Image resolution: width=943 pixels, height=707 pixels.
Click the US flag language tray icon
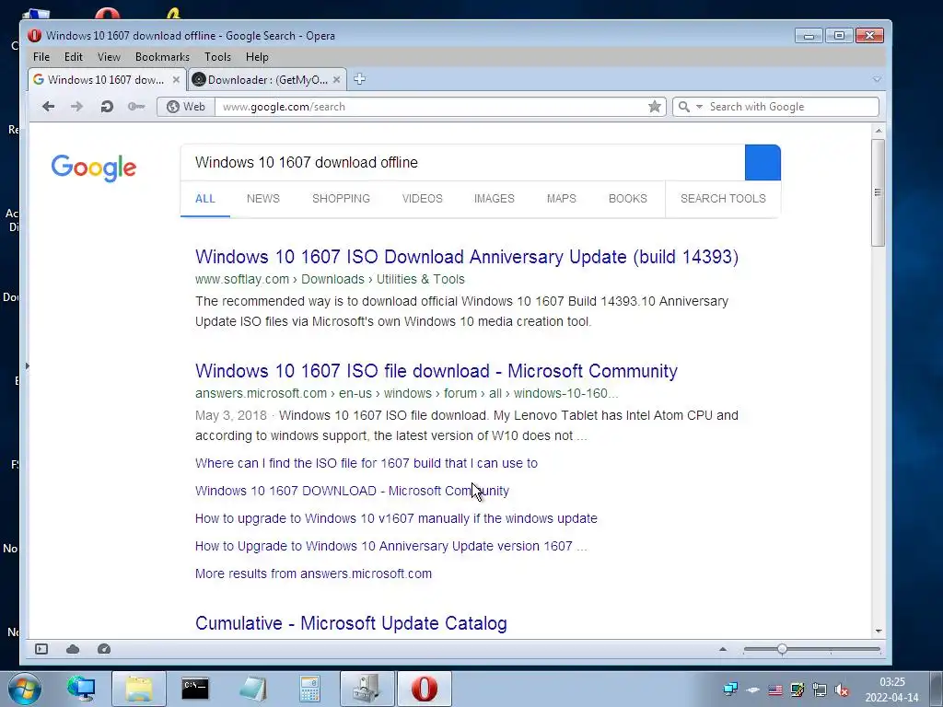[775, 690]
